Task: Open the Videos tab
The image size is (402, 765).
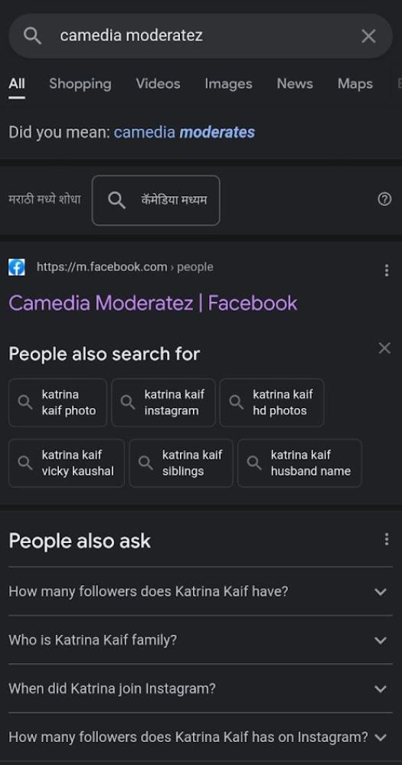Action: pos(158,84)
